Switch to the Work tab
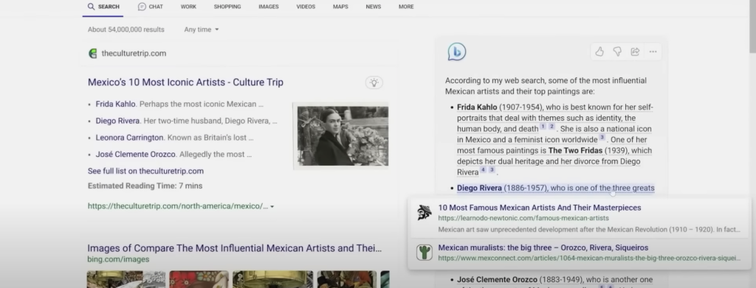This screenshot has width=756, height=288. pyautogui.click(x=188, y=7)
